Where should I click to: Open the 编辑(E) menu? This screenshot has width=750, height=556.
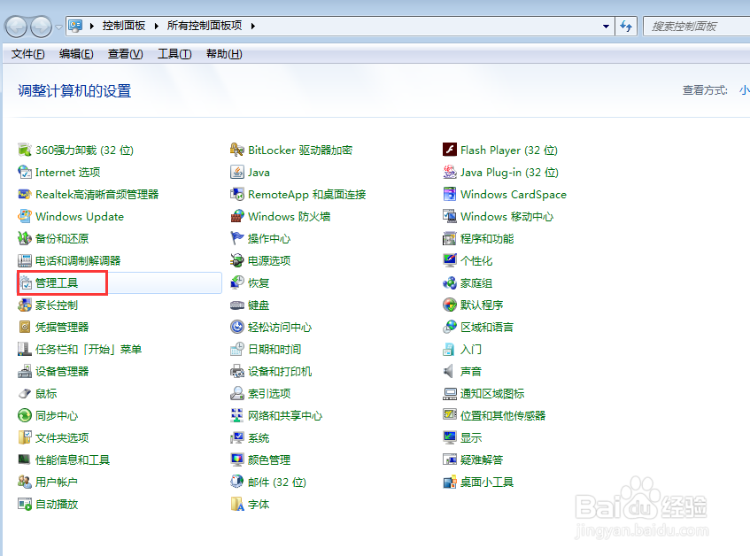pos(76,54)
